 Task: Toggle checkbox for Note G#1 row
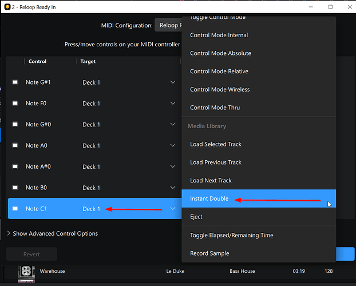pos(15,82)
